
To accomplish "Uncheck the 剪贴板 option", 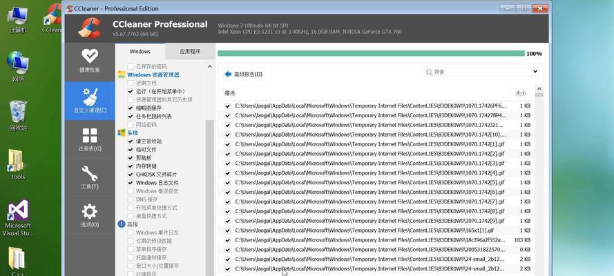I will click(x=131, y=157).
